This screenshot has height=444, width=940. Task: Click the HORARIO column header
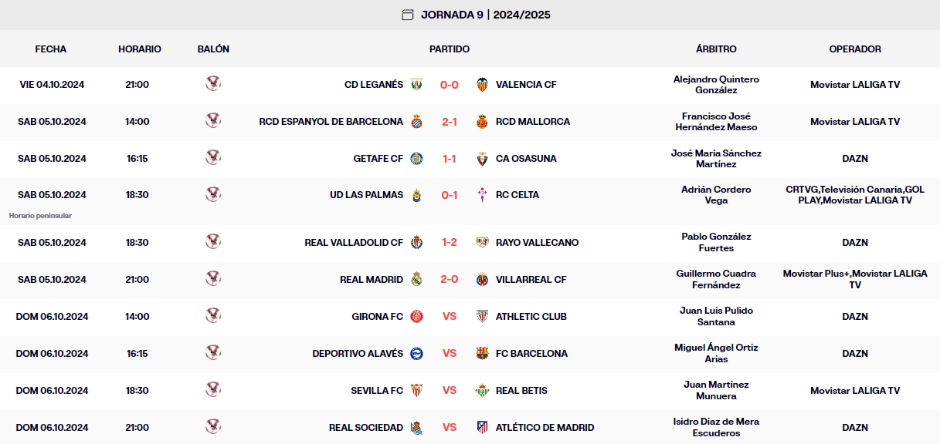[x=139, y=49]
